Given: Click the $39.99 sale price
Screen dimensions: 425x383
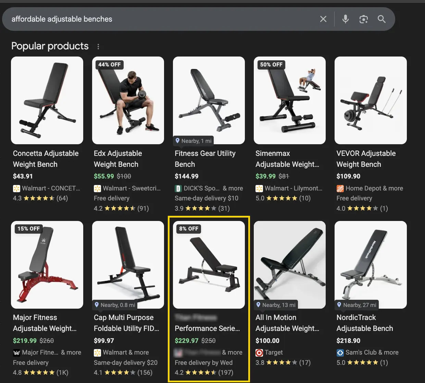Looking at the screenshot, I should coord(265,176).
